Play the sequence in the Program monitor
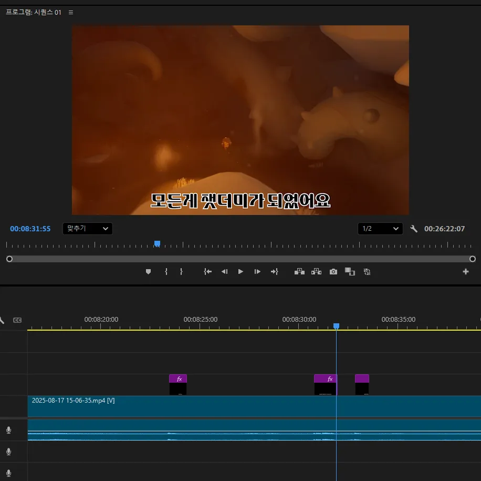The image size is (481, 481). click(x=240, y=272)
